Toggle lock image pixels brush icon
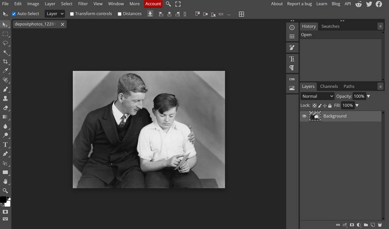389x229 pixels. (x=320, y=106)
